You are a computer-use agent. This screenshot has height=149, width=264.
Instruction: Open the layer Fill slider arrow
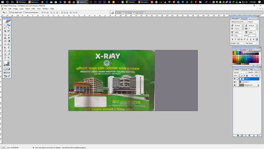pyautogui.click(x=260, y=75)
